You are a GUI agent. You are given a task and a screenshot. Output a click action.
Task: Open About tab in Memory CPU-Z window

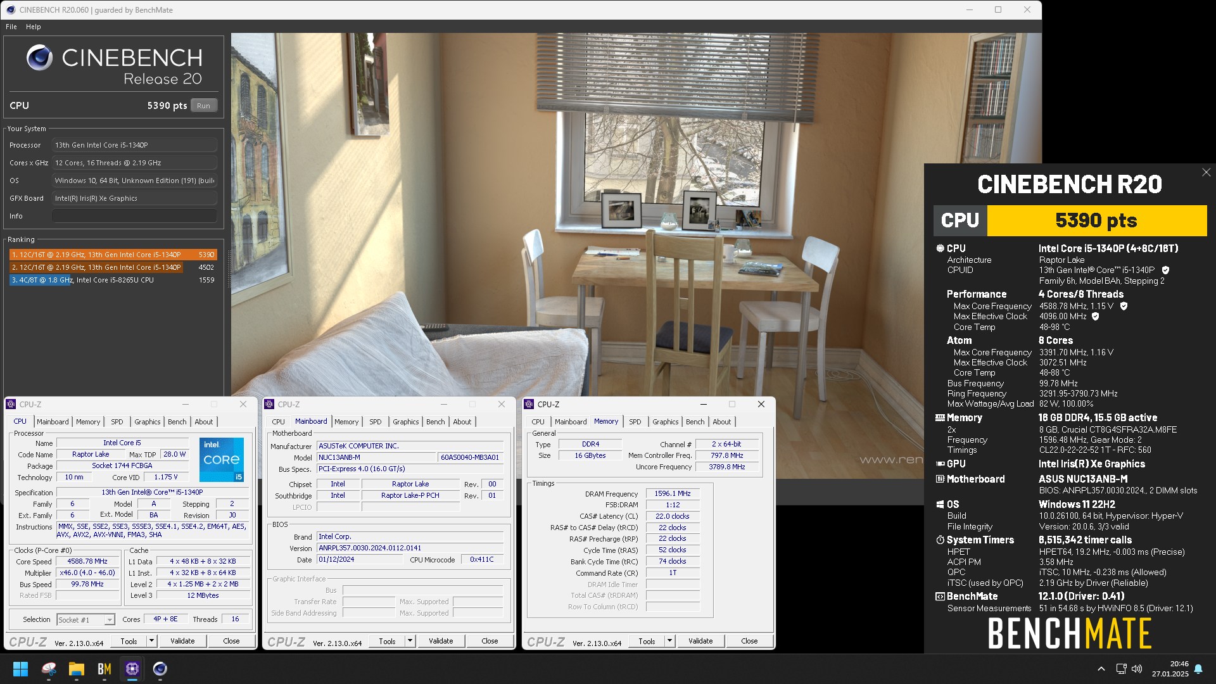point(722,422)
